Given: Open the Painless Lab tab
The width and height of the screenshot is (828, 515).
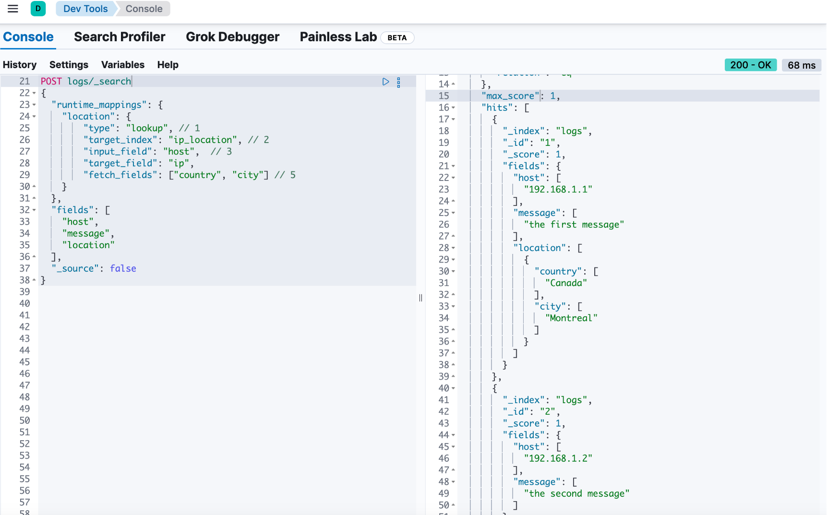Looking at the screenshot, I should 338,37.
